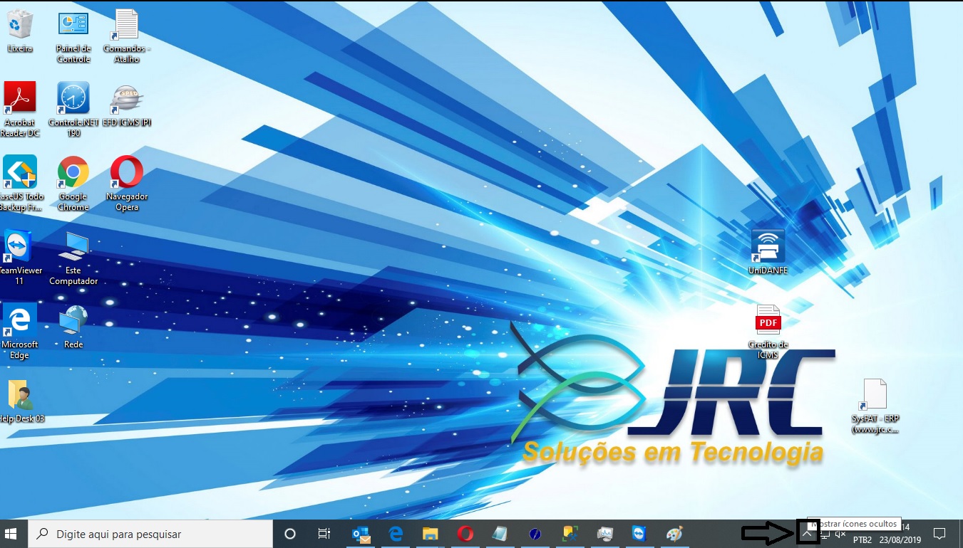Select the Controle.NET 190 desktop shortcut

(x=73, y=109)
